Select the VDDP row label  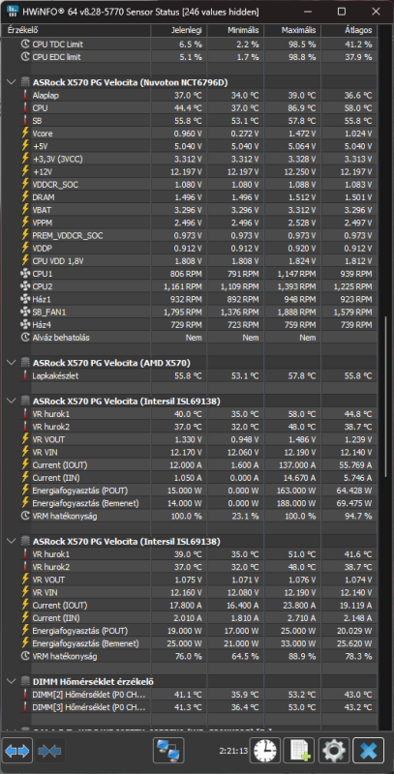(x=43, y=249)
